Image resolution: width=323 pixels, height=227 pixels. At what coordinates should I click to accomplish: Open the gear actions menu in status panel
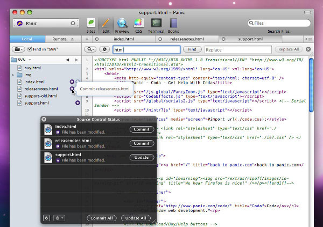click(59, 218)
